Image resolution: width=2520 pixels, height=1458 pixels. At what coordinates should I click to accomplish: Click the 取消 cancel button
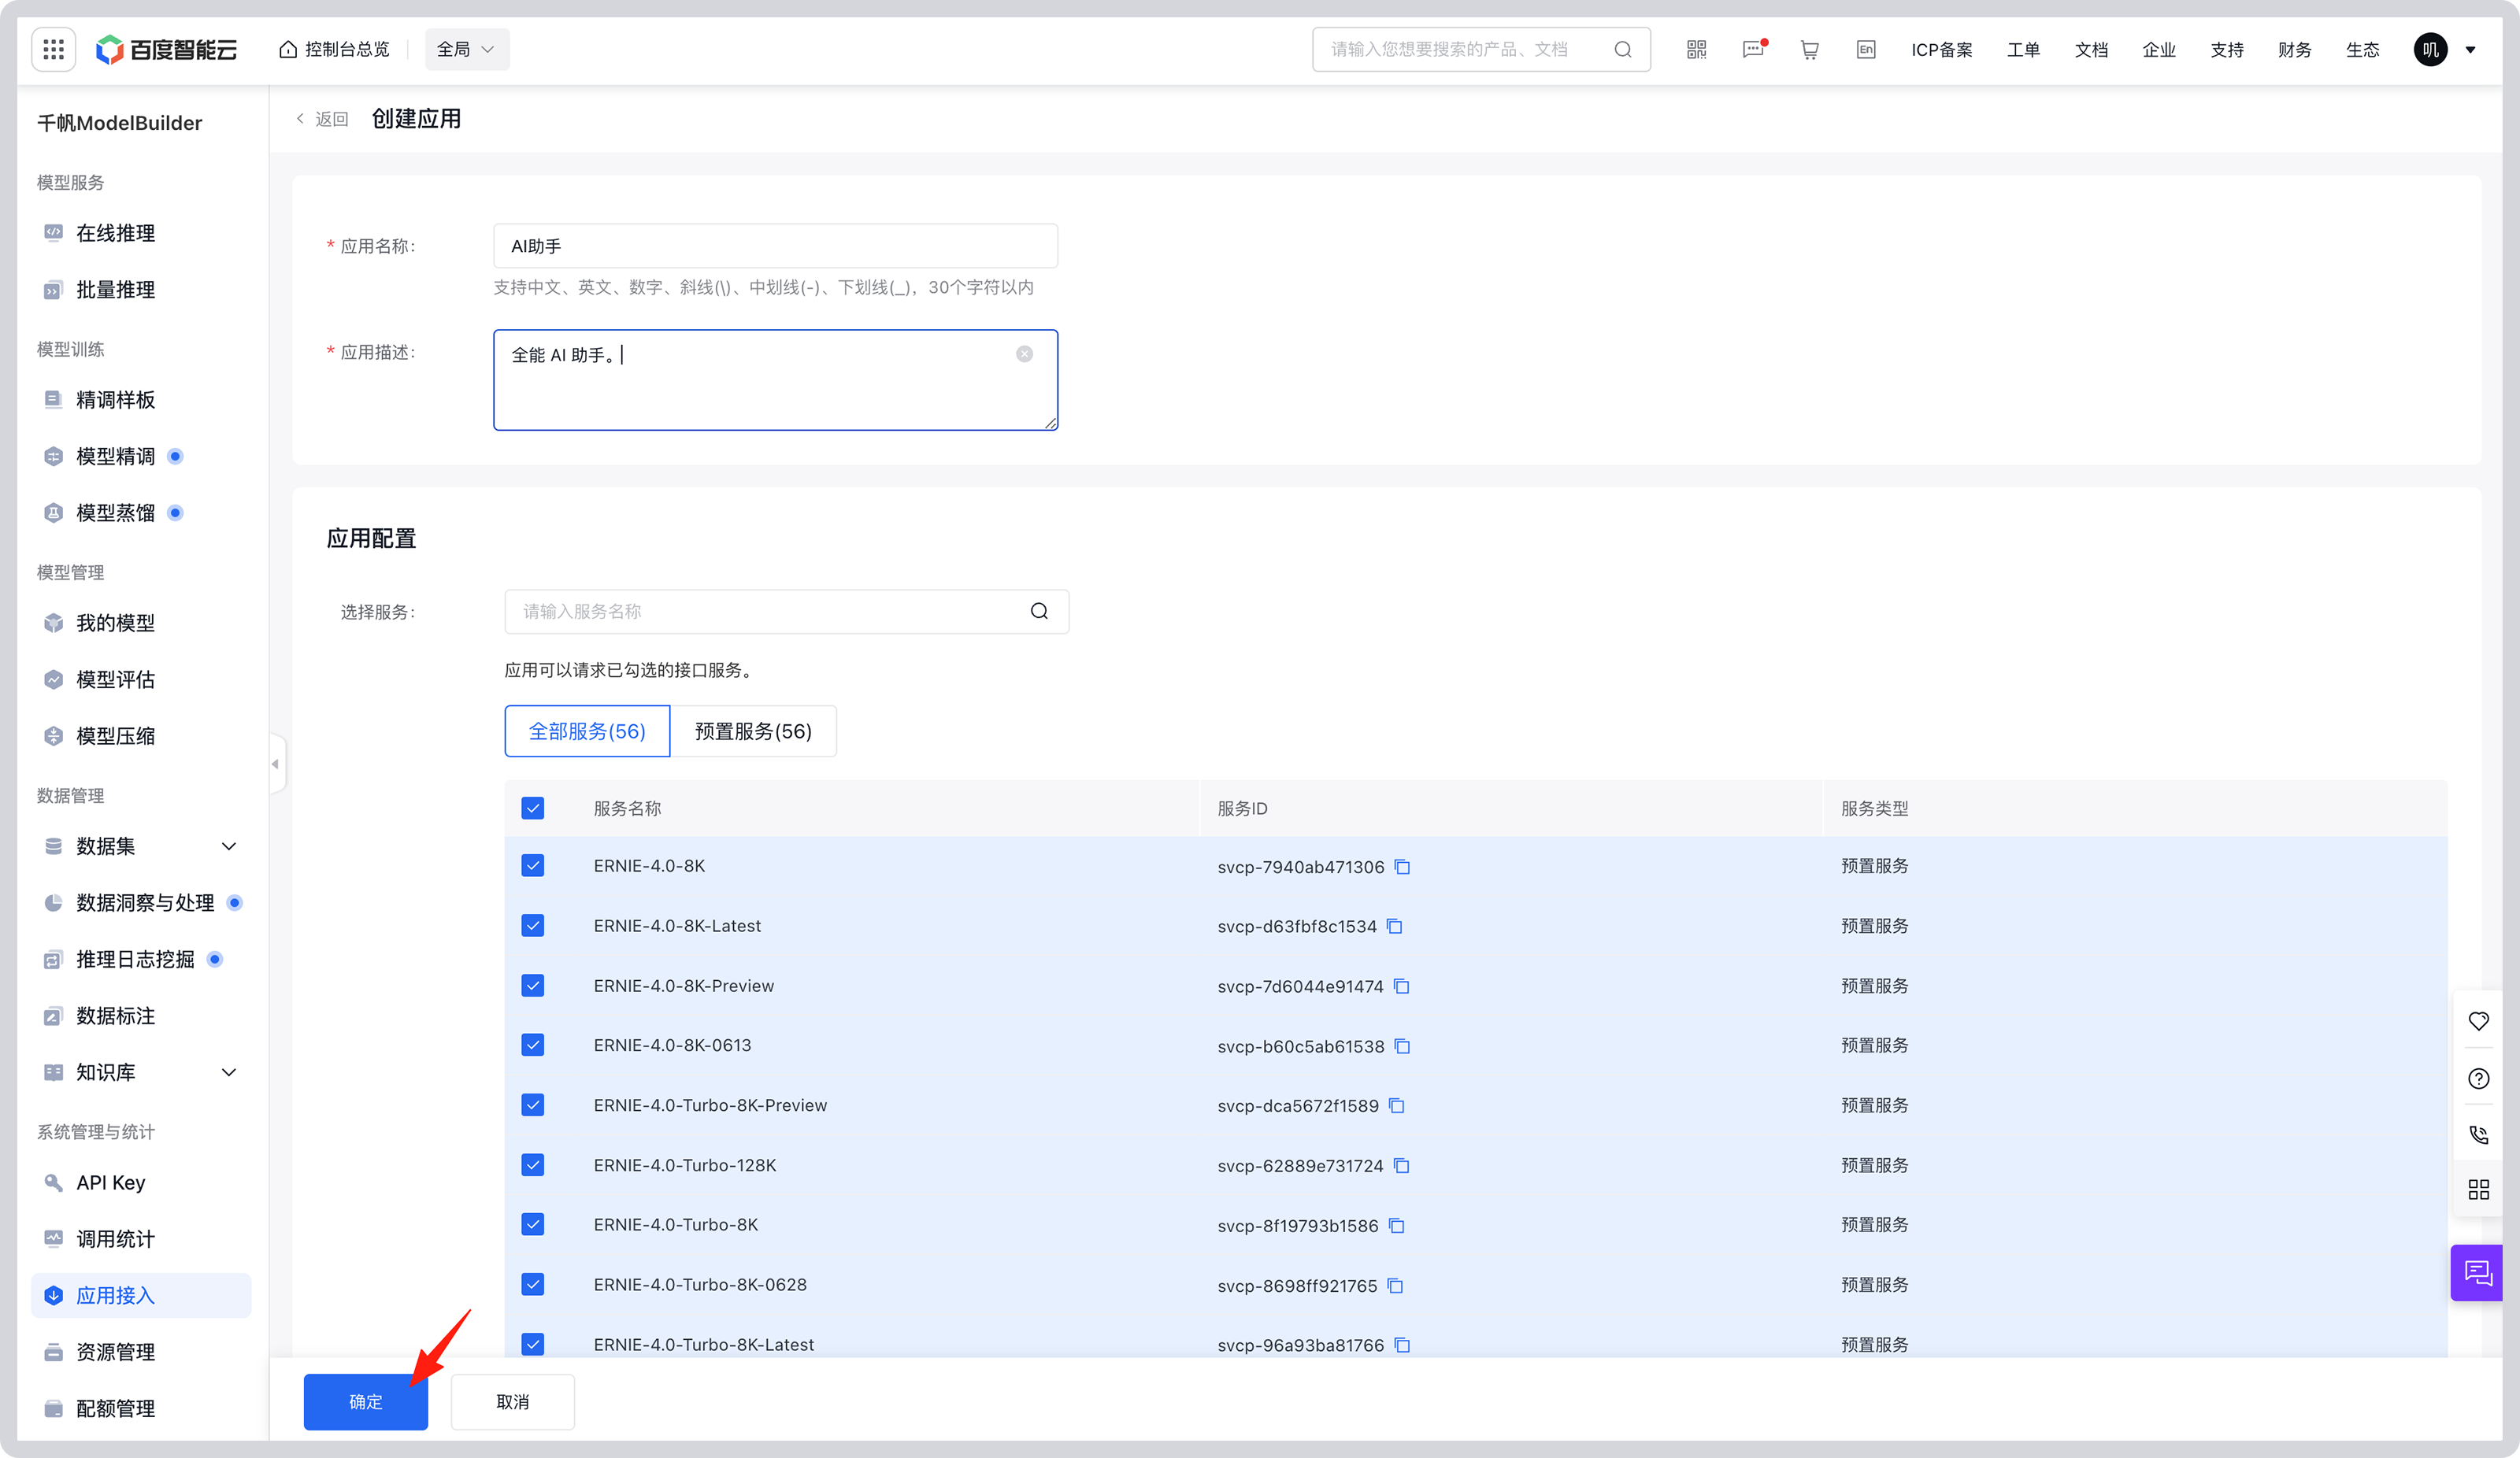512,1402
